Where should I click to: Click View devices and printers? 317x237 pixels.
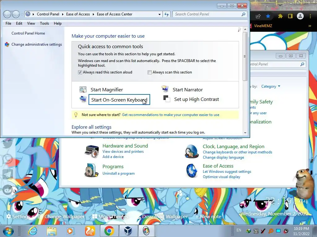pyautogui.click(x=123, y=151)
